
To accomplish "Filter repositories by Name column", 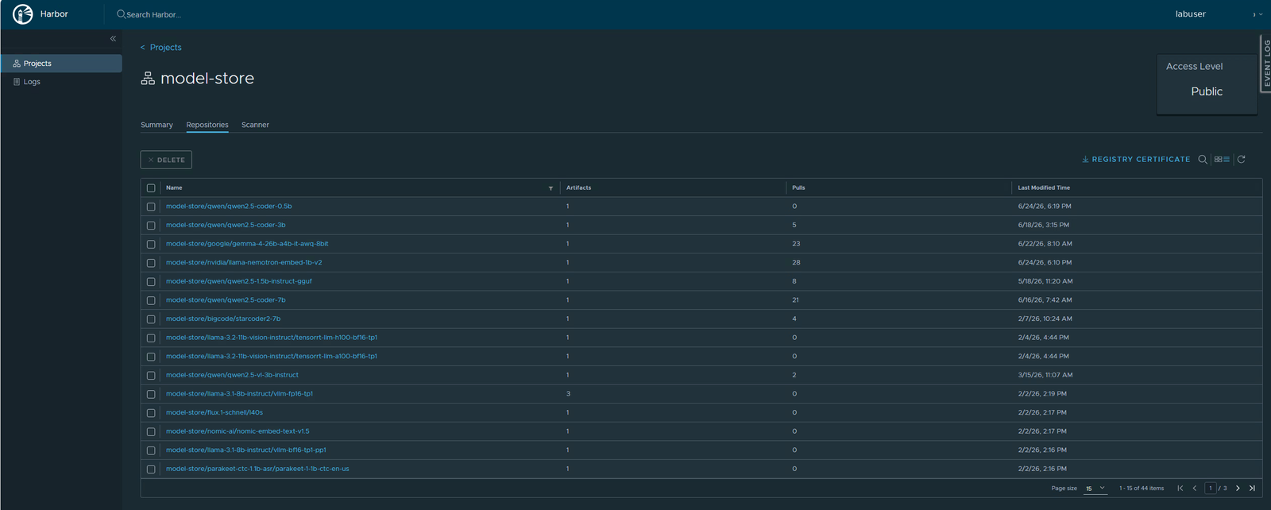I will point(551,188).
